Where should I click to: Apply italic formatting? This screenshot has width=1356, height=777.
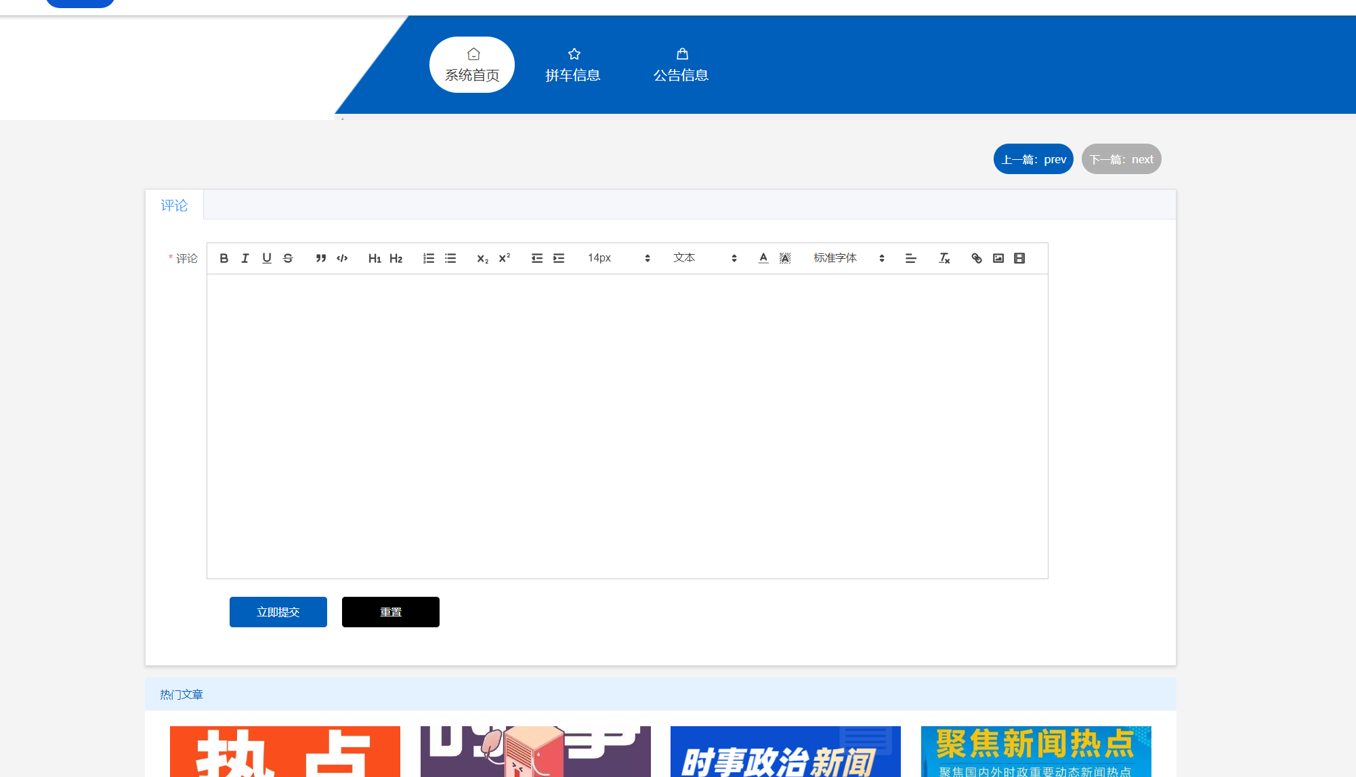point(245,258)
